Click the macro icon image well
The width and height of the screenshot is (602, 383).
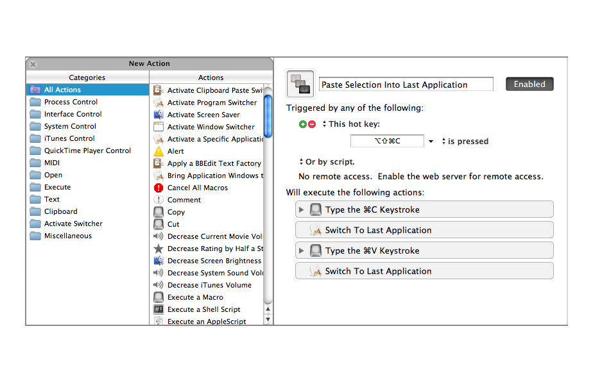(x=300, y=84)
